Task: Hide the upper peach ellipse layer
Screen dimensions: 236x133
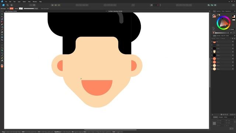Action: pyautogui.click(x=233, y=66)
